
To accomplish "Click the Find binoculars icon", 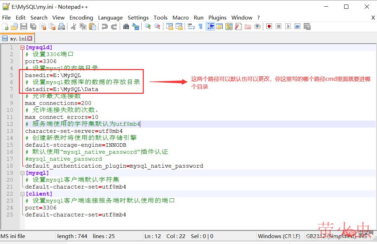I will click(x=126, y=26).
